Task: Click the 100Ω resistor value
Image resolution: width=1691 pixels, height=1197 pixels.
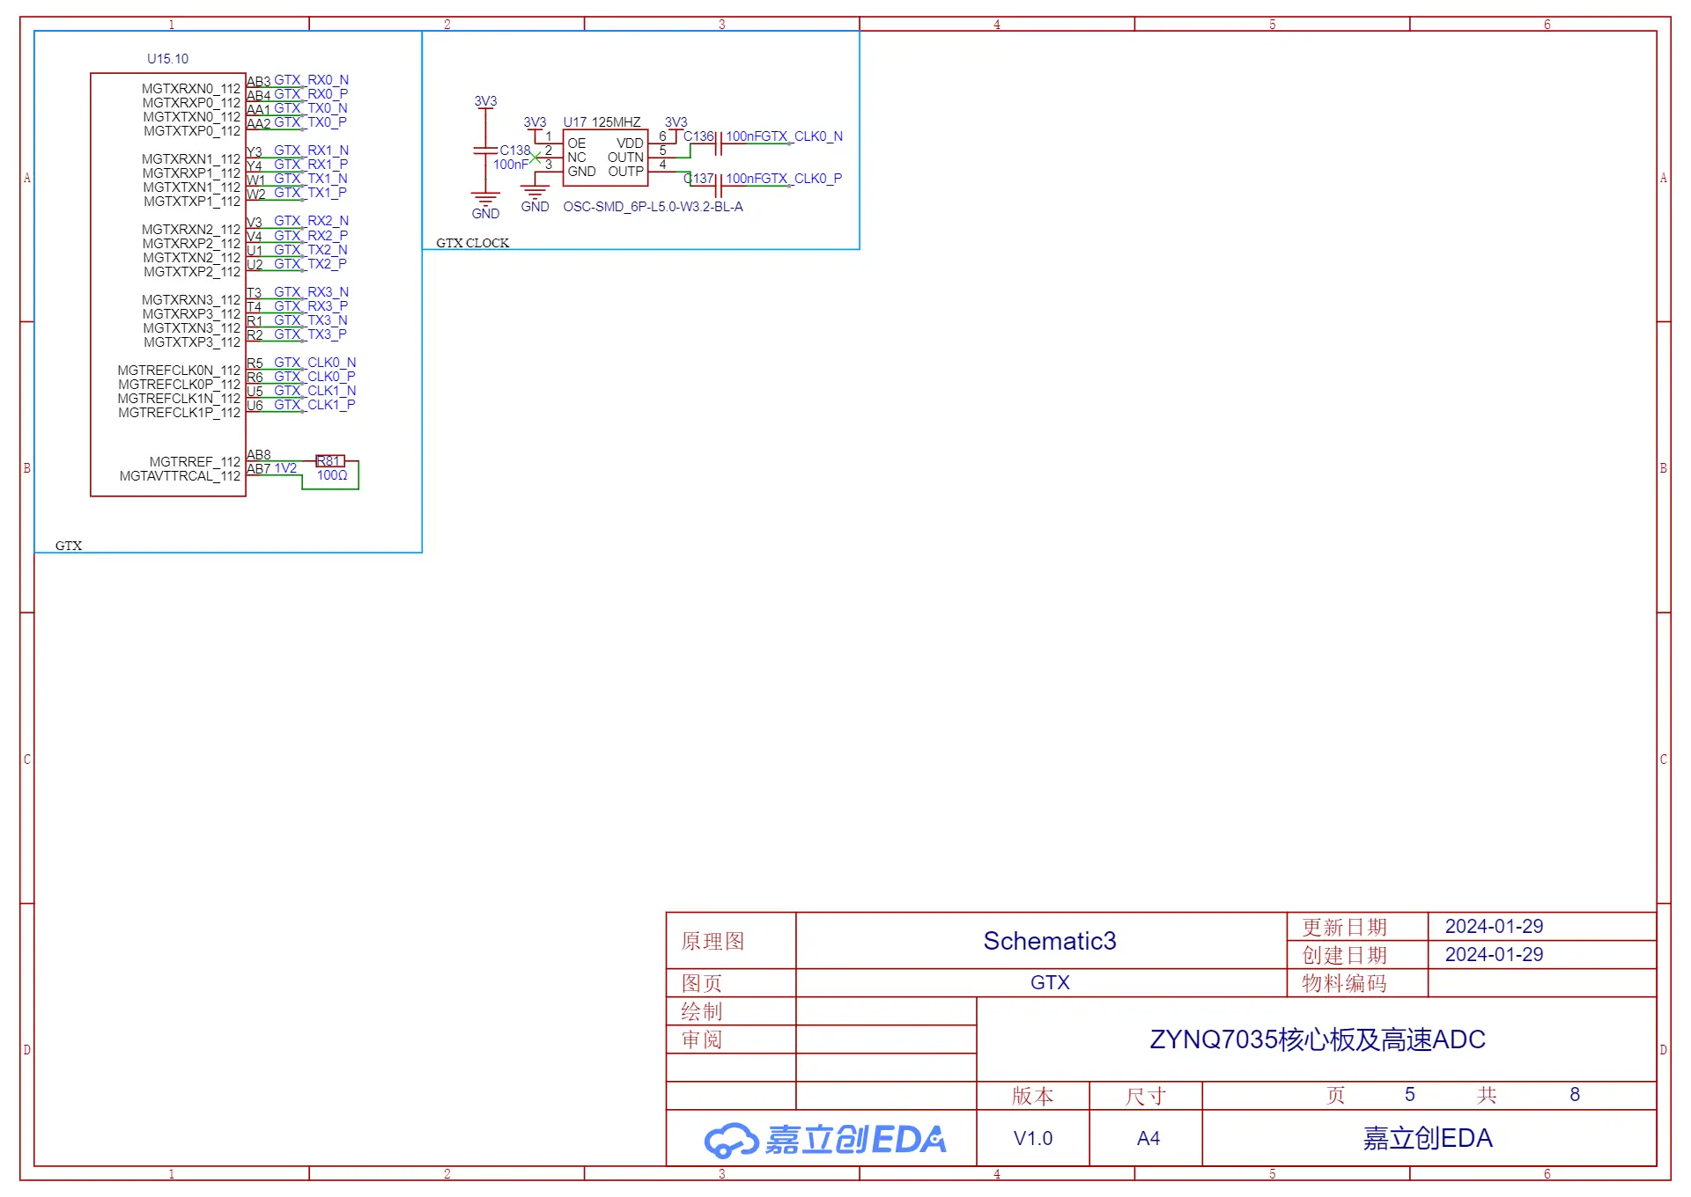Action: point(332,475)
